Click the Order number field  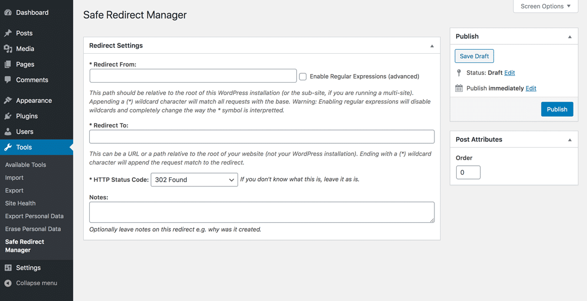[468, 173]
